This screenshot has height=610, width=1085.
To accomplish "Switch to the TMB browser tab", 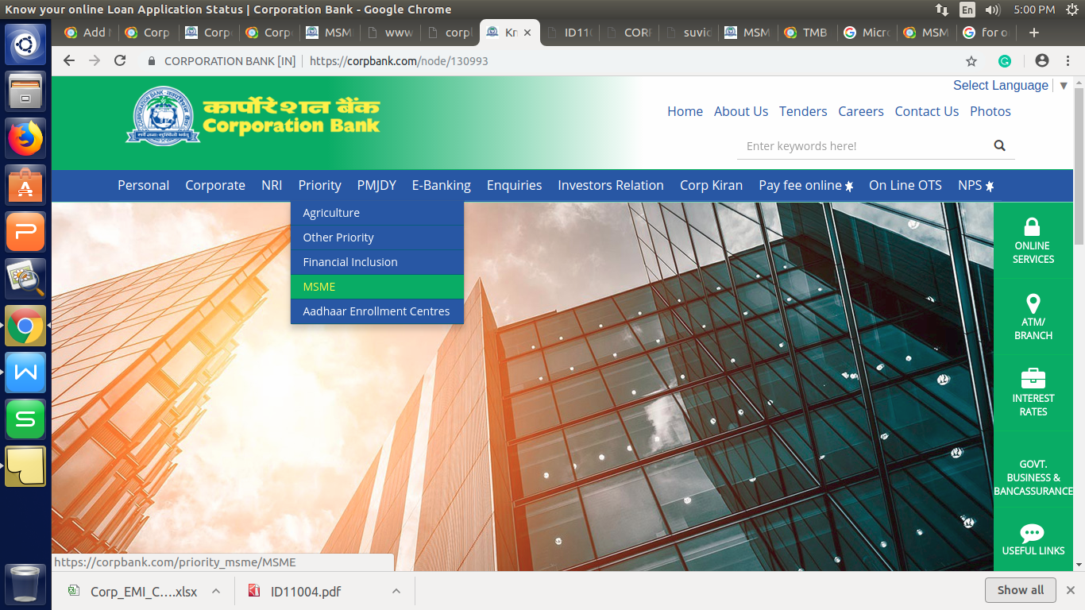I will (807, 33).
